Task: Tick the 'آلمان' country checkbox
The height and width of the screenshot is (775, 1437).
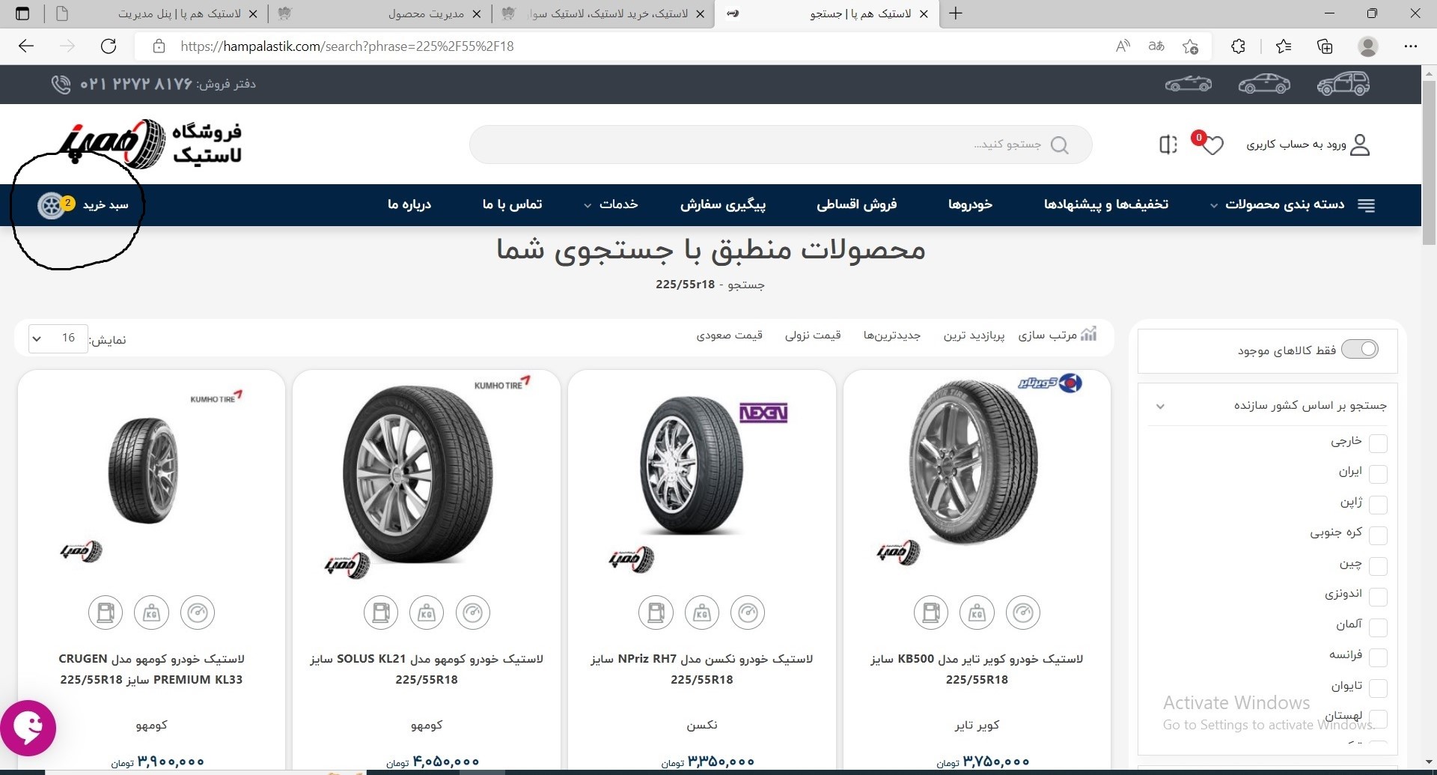Action: pos(1377,627)
